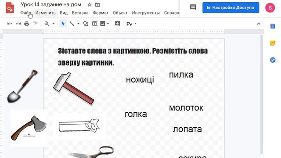The height and width of the screenshot is (158, 281).
Task: Open Google Calendar side panel
Action: point(273,26)
